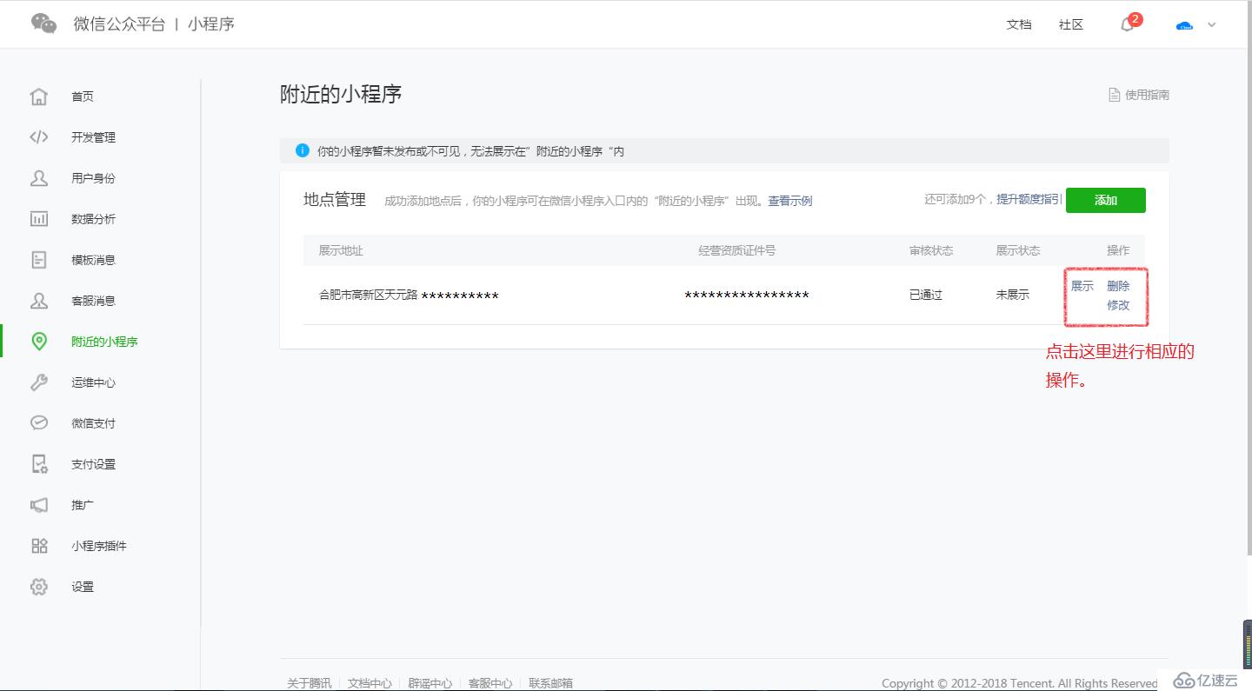
Task: Click 关于腾讯 footer link
Action: click(x=310, y=683)
